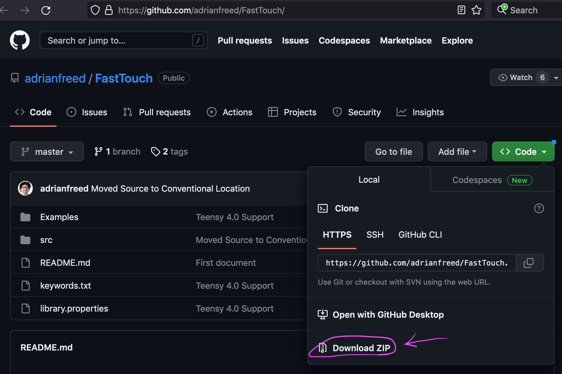Open the master branch dropdown
The image size is (562, 374).
(x=47, y=151)
